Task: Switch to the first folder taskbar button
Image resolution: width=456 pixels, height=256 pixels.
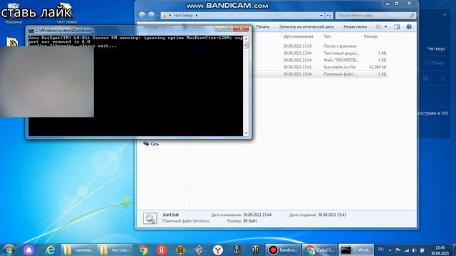Action: coord(79,250)
